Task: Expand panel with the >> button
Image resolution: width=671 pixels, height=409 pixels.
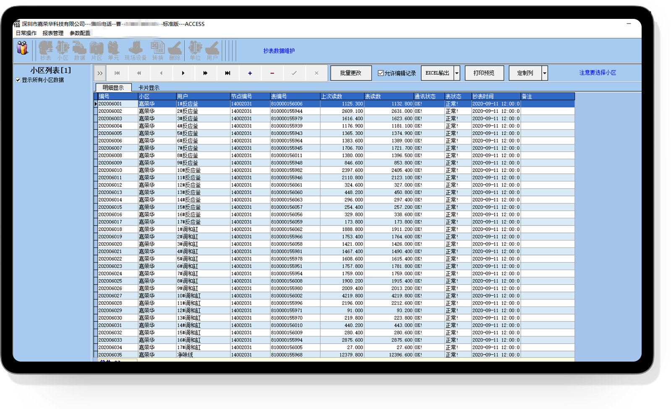Action: (100, 73)
